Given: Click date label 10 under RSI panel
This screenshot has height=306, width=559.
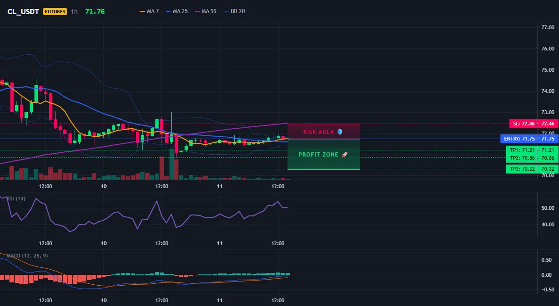Looking at the screenshot, I should point(103,243).
